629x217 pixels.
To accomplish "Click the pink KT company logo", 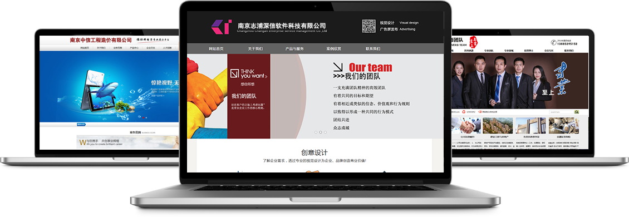I will [221, 27].
